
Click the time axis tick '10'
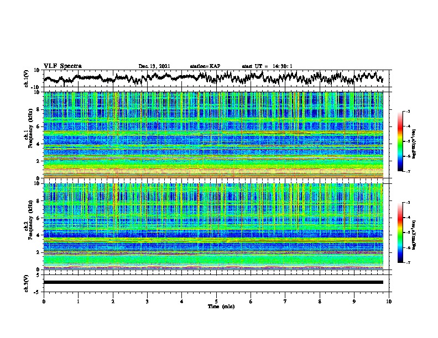coord(389,302)
